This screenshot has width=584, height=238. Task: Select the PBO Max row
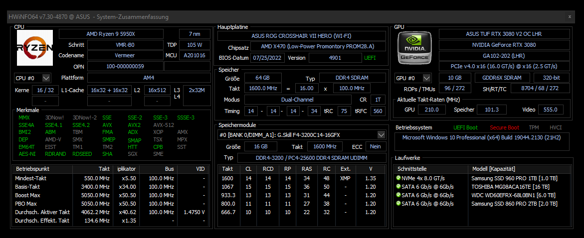click(x=111, y=204)
